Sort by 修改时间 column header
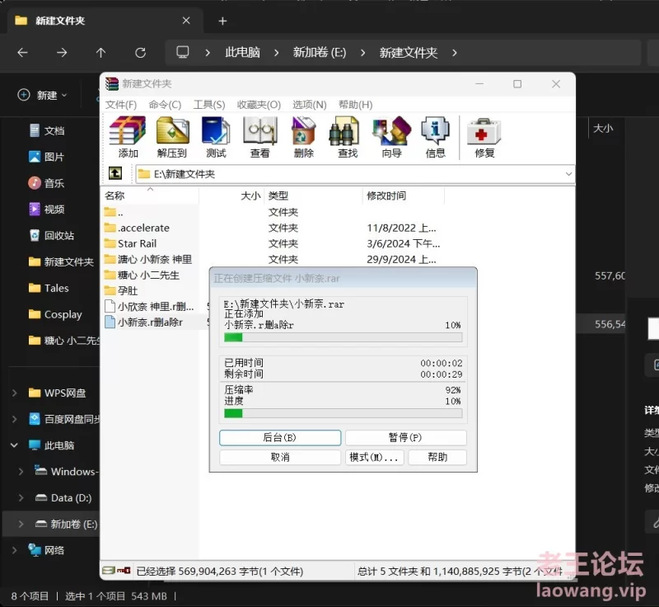Screen dimensions: 659x607 click(x=403, y=195)
